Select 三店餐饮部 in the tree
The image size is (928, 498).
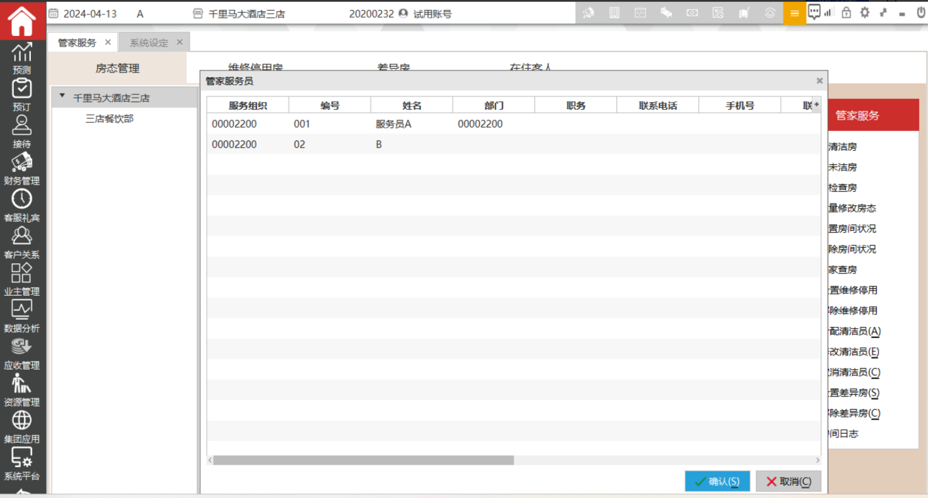pos(110,119)
